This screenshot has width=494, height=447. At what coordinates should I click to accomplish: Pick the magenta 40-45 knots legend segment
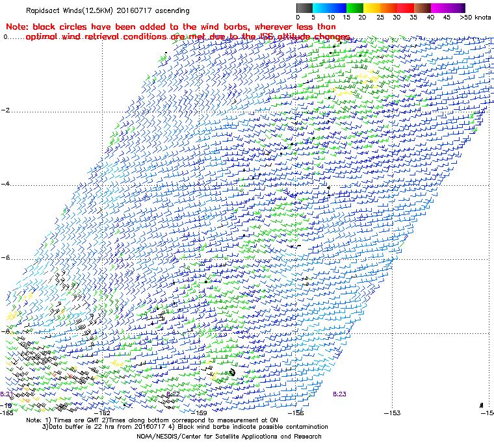pyautogui.click(x=439, y=8)
